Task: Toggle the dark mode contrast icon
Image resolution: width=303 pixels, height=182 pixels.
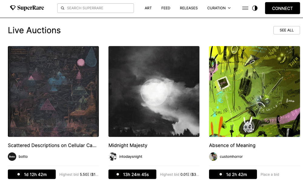Action: tap(255, 8)
